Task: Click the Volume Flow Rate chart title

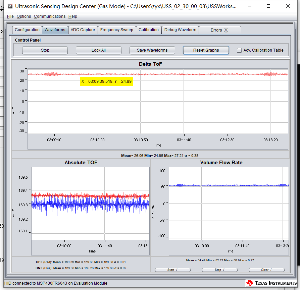Action: coord(221,163)
